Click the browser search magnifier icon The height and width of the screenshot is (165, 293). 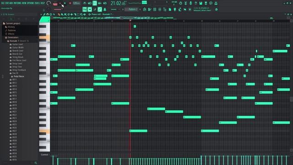click(x=36, y=163)
